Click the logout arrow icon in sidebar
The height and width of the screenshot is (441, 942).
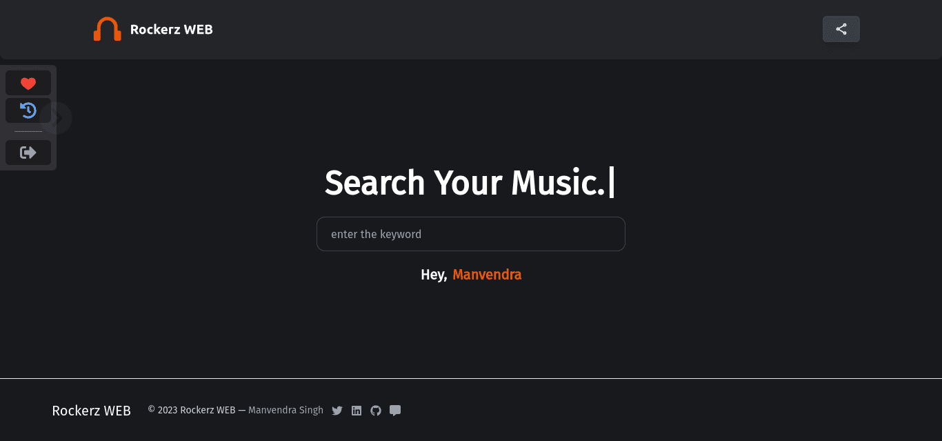28,153
